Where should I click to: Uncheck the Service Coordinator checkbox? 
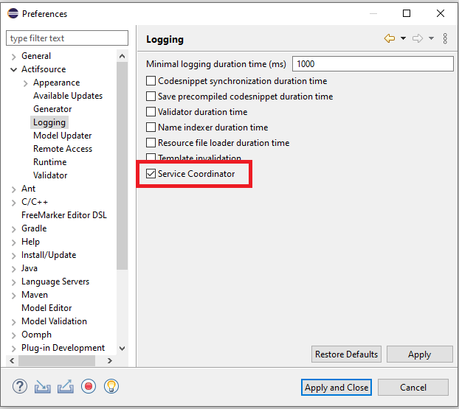click(x=151, y=174)
